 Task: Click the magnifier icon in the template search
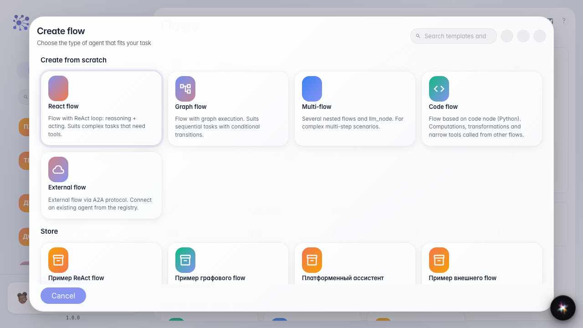click(x=418, y=36)
